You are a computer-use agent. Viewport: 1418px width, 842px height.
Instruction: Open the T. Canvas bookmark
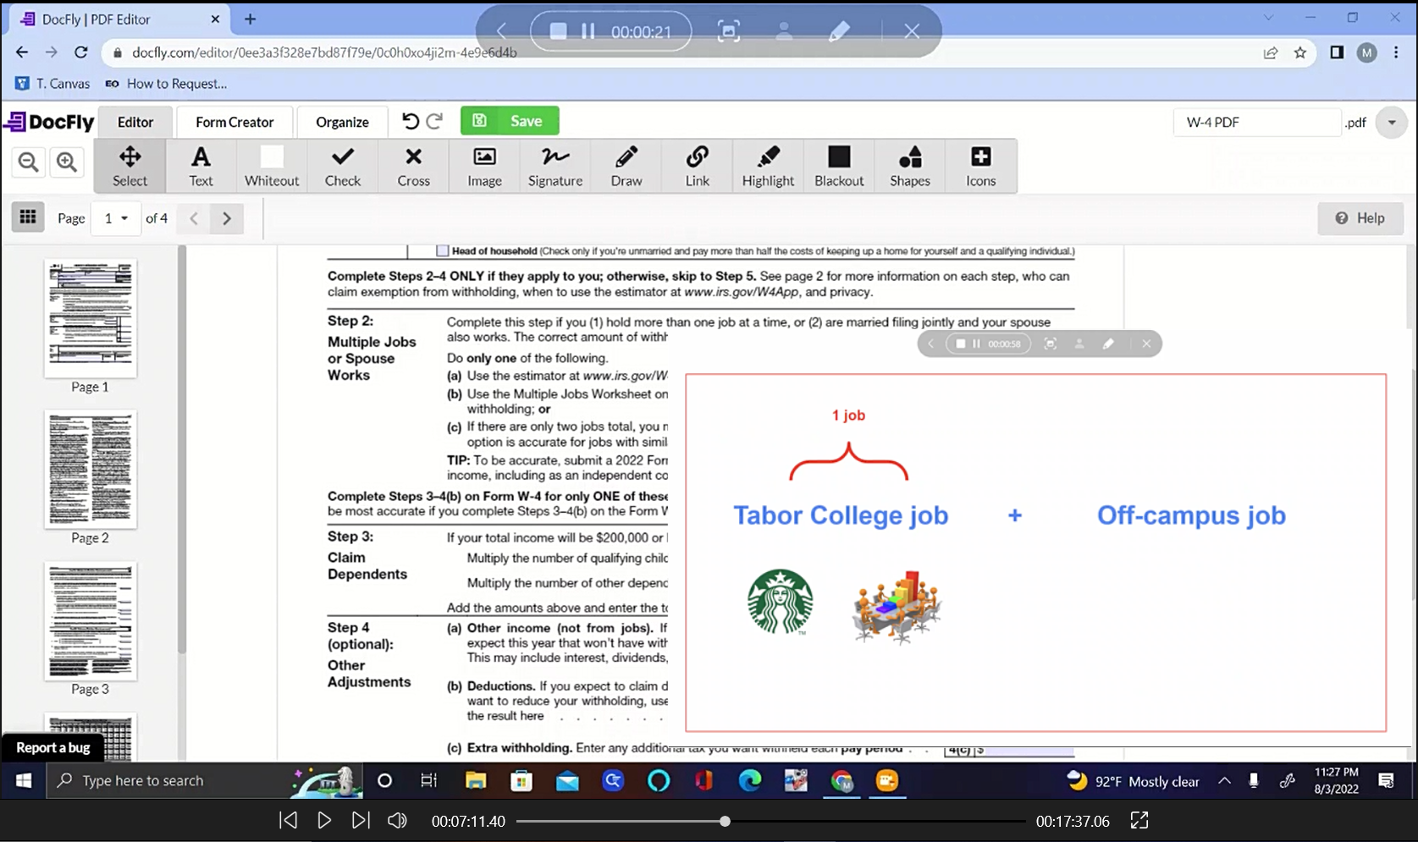[53, 84]
